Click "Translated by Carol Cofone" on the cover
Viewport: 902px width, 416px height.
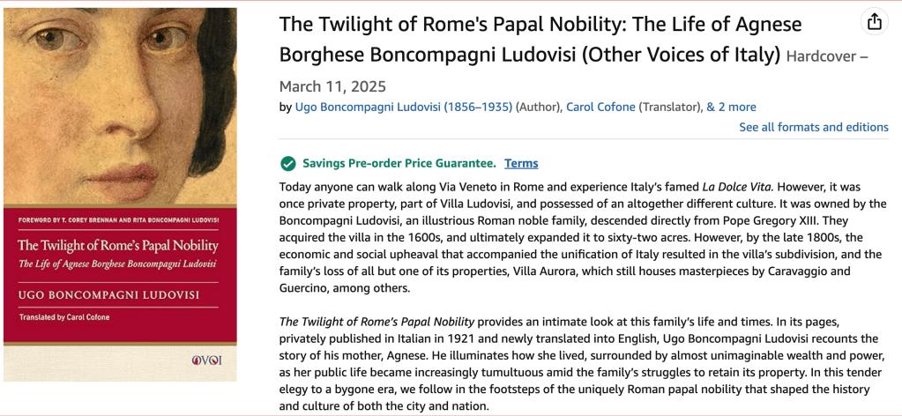(64, 317)
